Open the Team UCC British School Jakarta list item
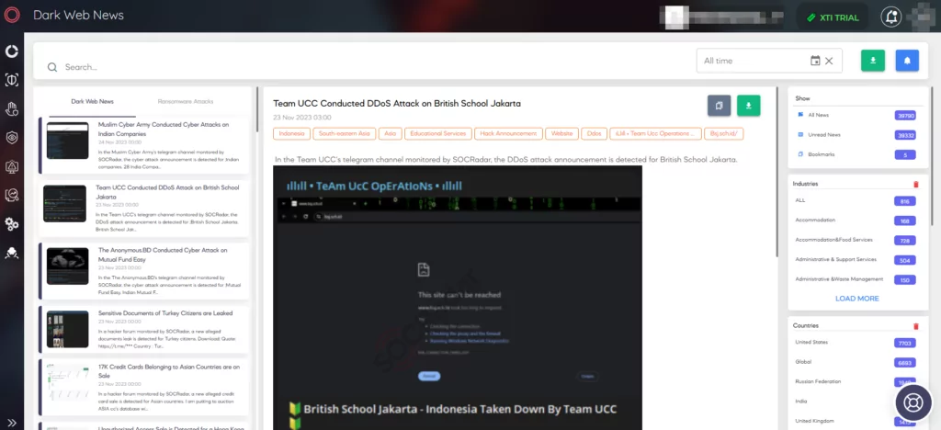The image size is (941, 430). click(x=144, y=208)
